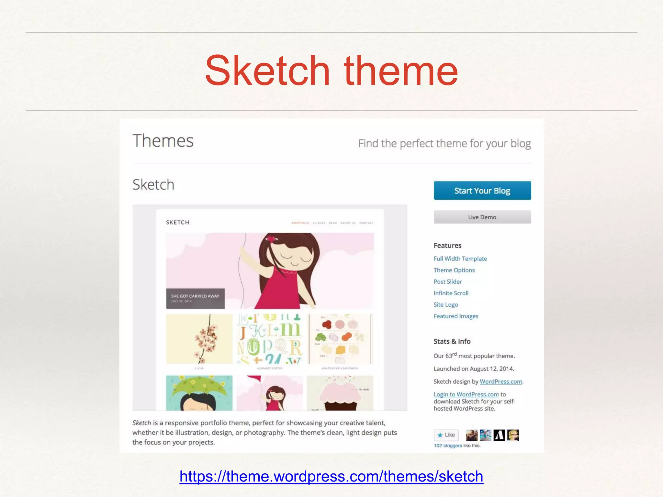663x497 pixels.
Task: Select the Infinite Scroll feature link
Action: point(451,293)
